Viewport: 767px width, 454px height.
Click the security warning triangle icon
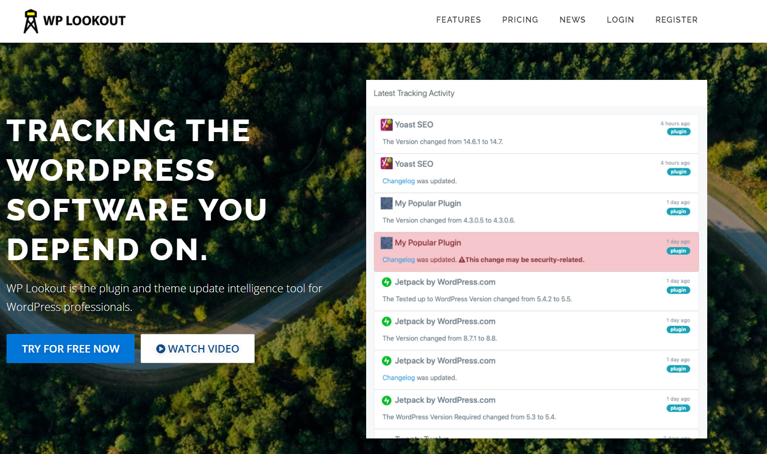462,260
